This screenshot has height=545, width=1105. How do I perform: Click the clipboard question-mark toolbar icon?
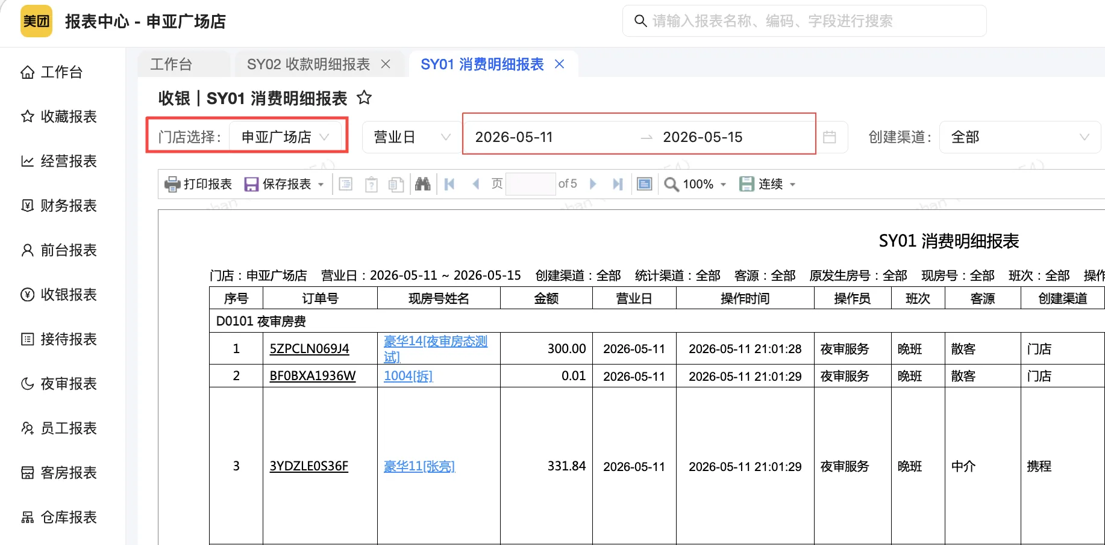pyautogui.click(x=372, y=184)
